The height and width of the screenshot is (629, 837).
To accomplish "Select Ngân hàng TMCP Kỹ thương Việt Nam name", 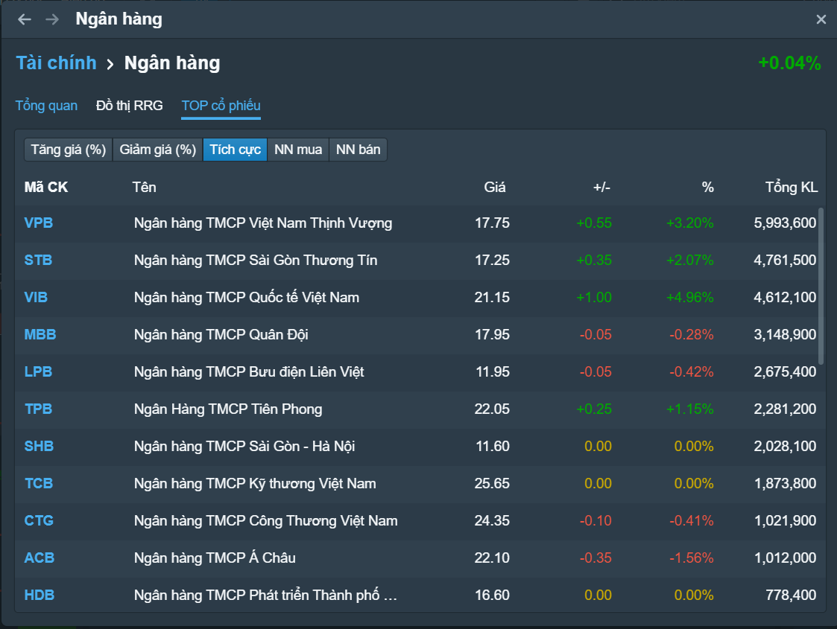I will (x=255, y=484).
